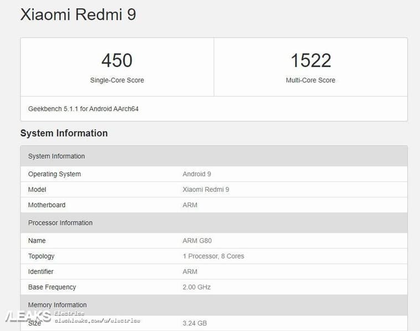Click the LEAKS watermark logo
Viewport: 420px width, 331px height.
tap(28, 317)
